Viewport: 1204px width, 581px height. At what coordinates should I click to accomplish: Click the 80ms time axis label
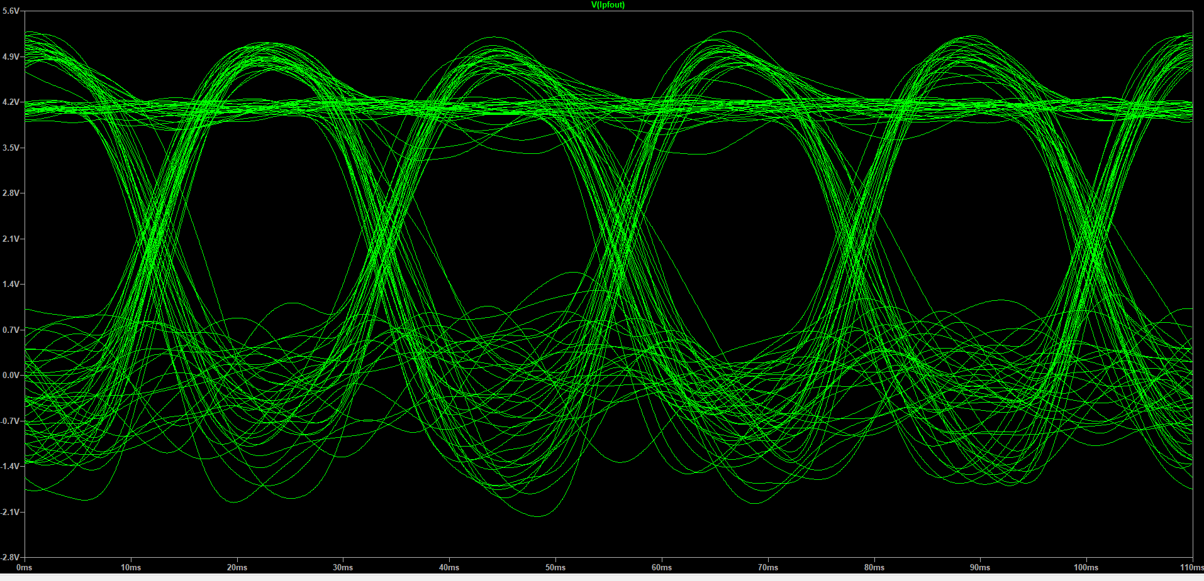pyautogui.click(x=874, y=567)
